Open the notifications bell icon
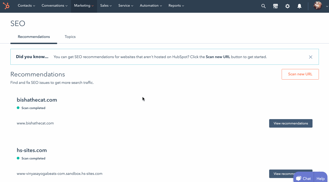329x182 pixels. pos(299,6)
